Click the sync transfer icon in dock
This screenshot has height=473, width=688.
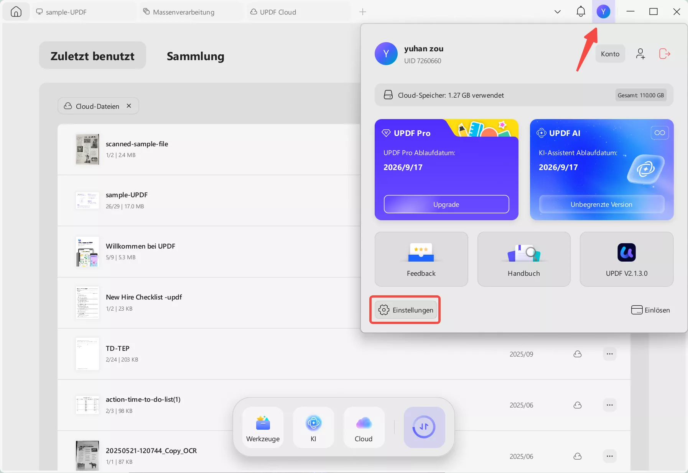[x=424, y=427]
